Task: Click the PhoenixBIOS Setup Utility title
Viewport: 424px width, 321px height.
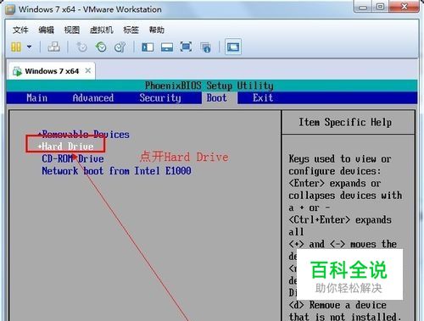Action: click(209, 86)
